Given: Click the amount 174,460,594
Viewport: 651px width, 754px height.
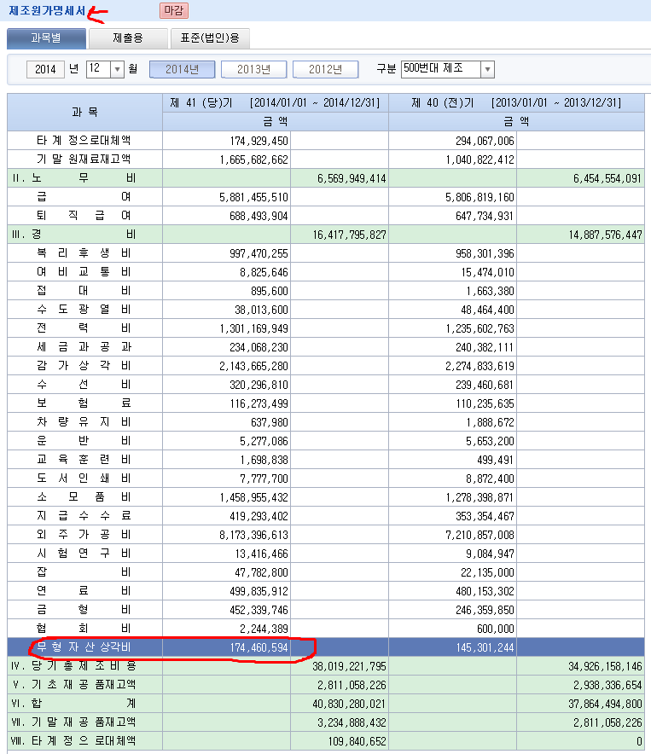Looking at the screenshot, I should tap(259, 647).
